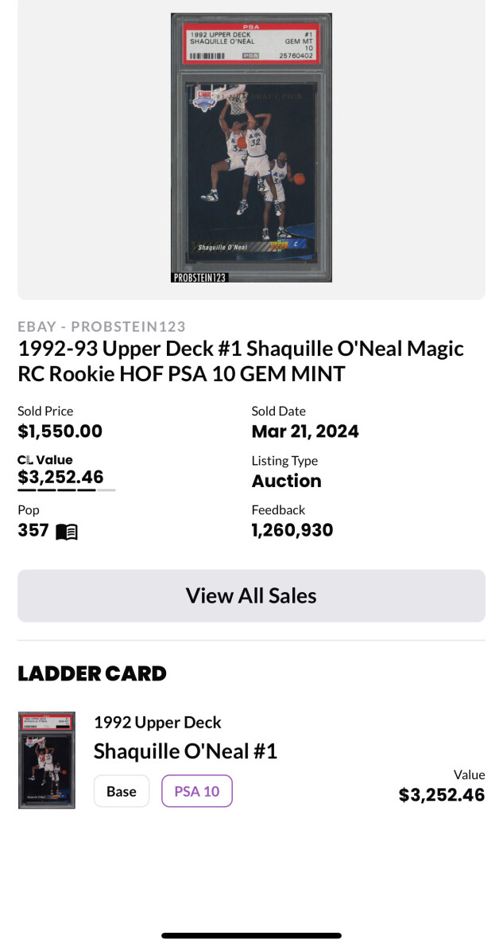Open the ladder card thumbnail

click(x=47, y=760)
